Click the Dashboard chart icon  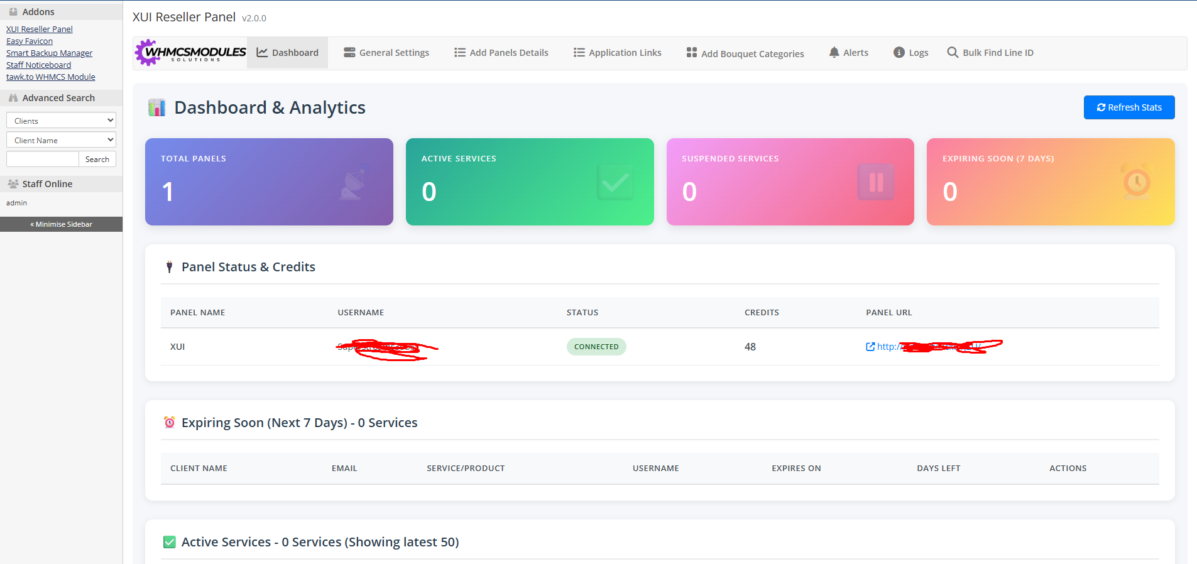[x=262, y=53]
